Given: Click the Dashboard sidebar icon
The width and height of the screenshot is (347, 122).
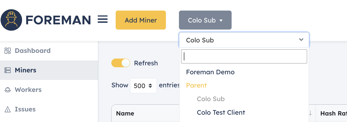Looking at the screenshot, I should 8,51.
